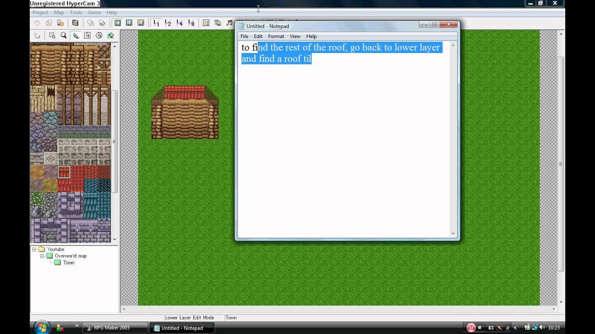Click the tile palette scroll down arrow
Image resolution: width=595 pixels, height=334 pixels.
click(x=114, y=239)
